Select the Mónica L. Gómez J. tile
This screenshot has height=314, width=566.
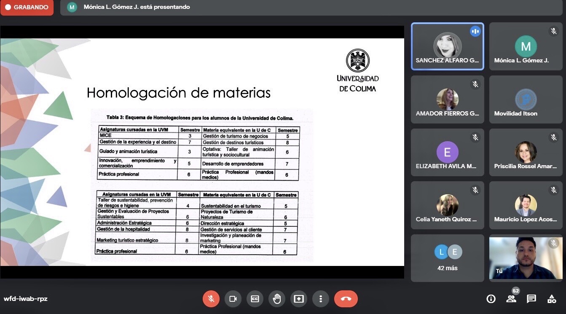point(526,46)
